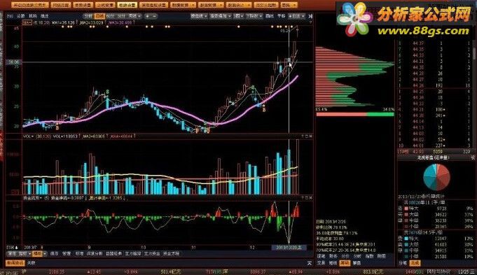
Task: Click the highlighted date label 2013/12/20
Action: [289, 247]
